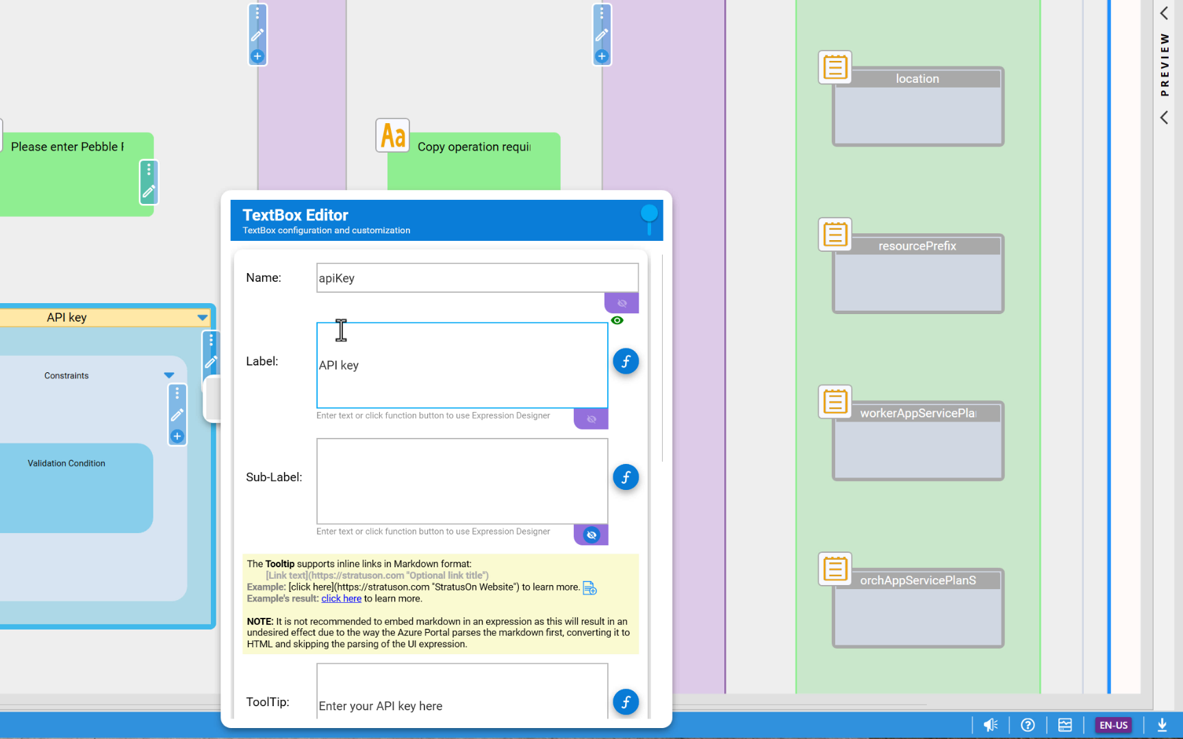Viewport: 1183px width, 739px height.
Task: Toggle the Label field visibility eye button
Action: (591, 419)
